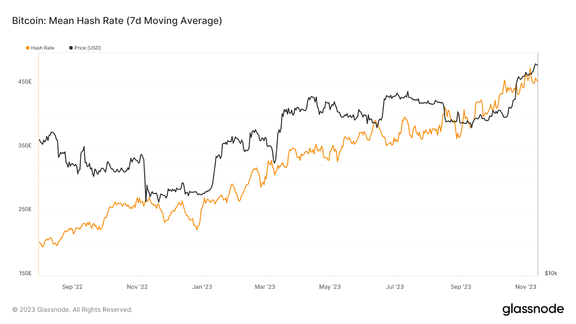Click the 150E y-axis label

(25, 273)
